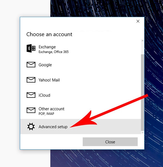This screenshot has height=167, width=163.
Task: Click the Google envelope icon
Action: (x=31, y=65)
